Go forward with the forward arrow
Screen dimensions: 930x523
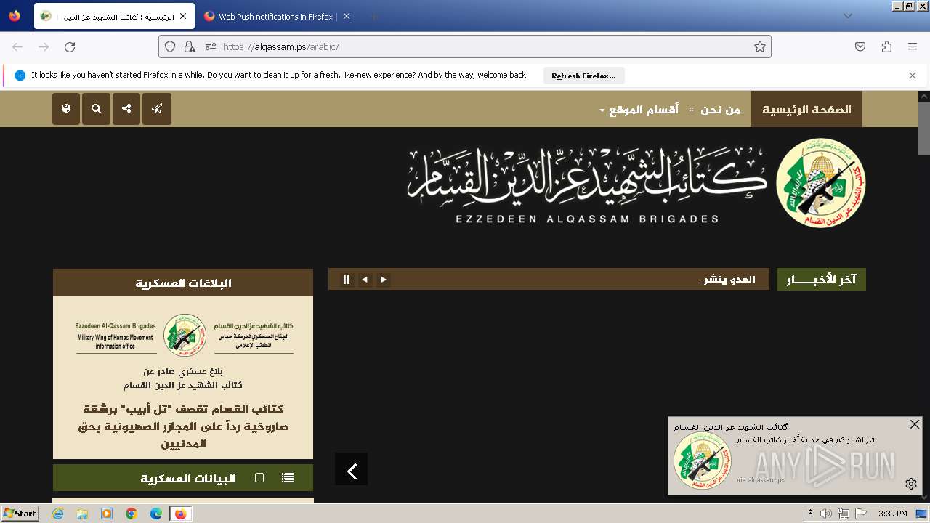(x=44, y=46)
